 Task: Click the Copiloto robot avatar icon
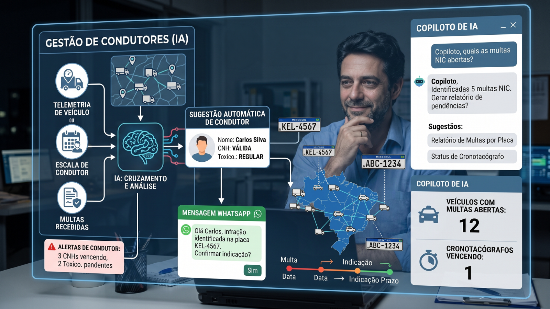pos(419,82)
